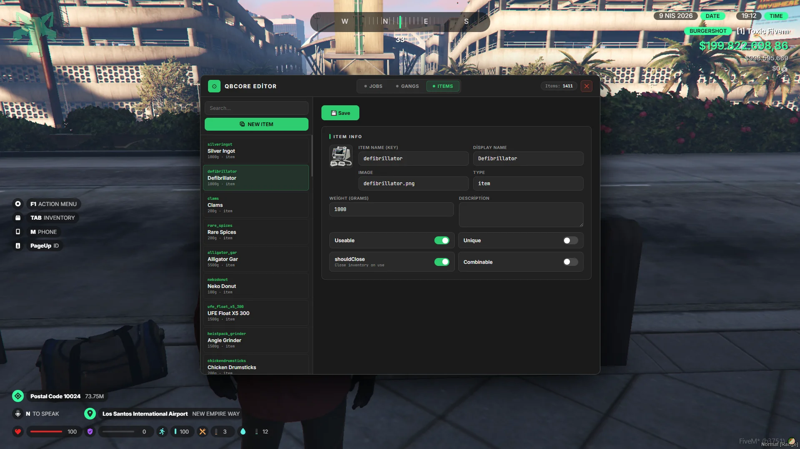
Task: Select Silver Ingot in the item list
Action: (x=256, y=151)
